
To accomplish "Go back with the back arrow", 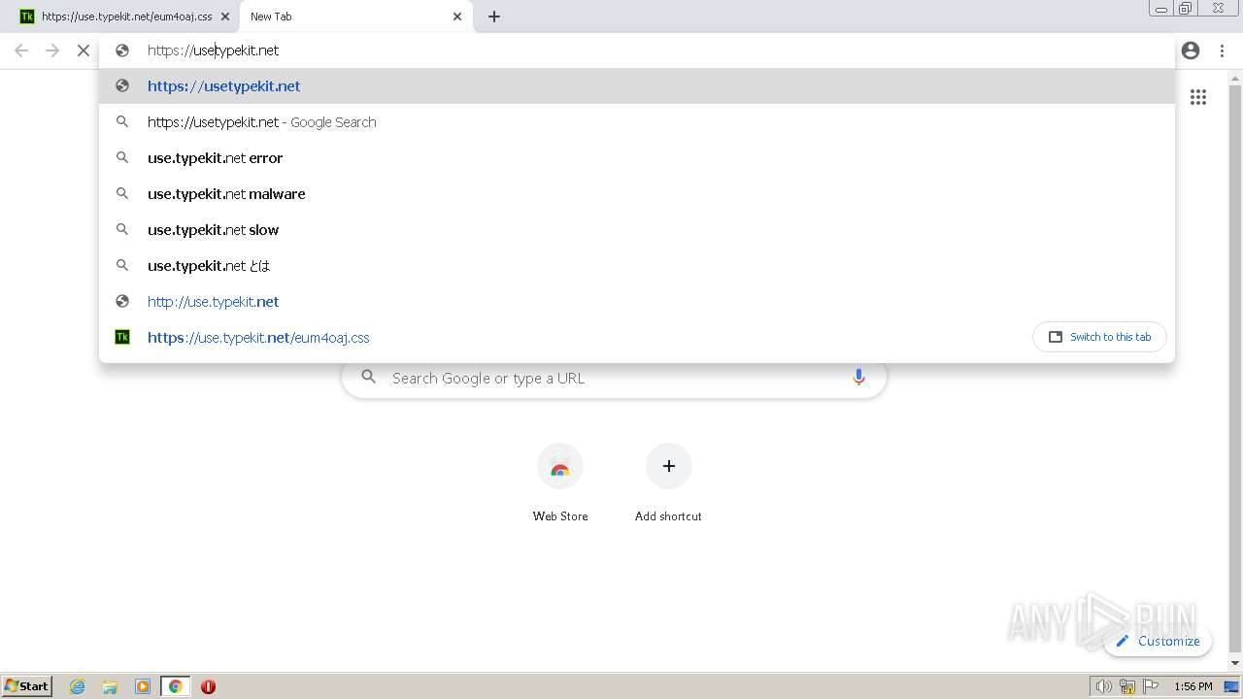I will [21, 50].
